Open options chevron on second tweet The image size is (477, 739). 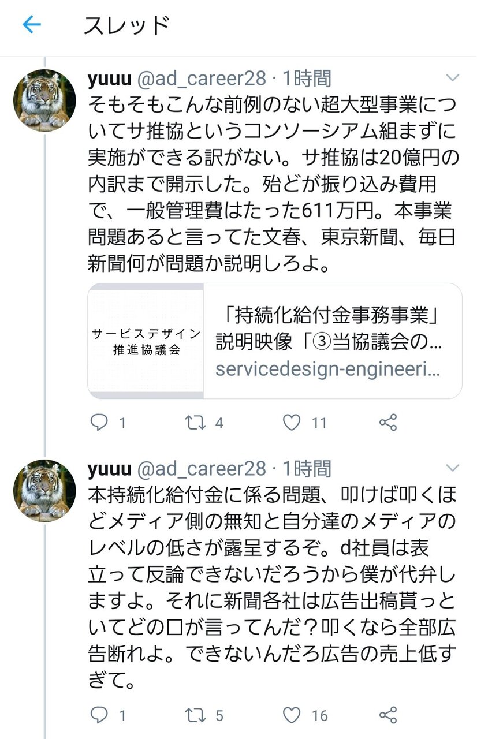coord(453,468)
